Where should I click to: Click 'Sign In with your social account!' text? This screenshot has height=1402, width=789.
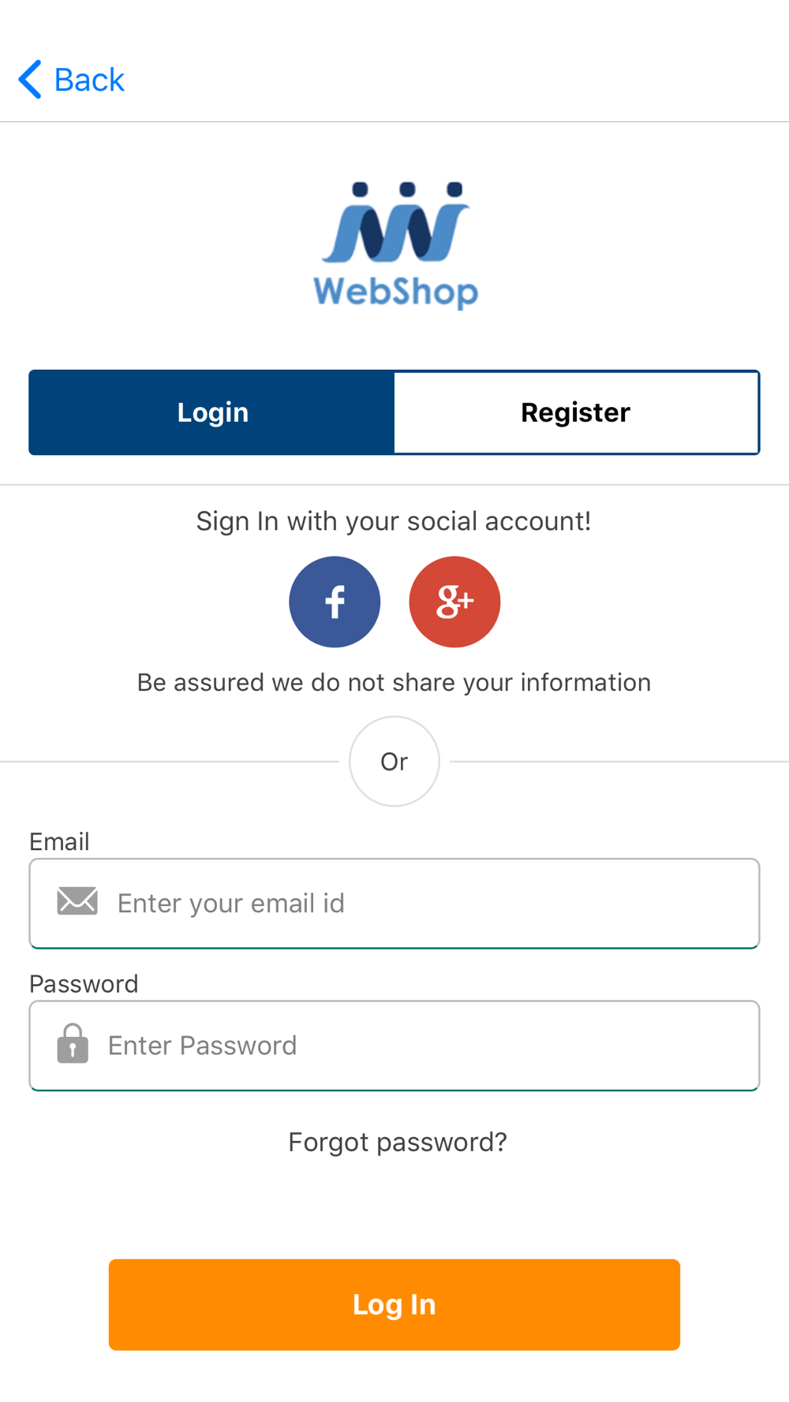tap(394, 521)
